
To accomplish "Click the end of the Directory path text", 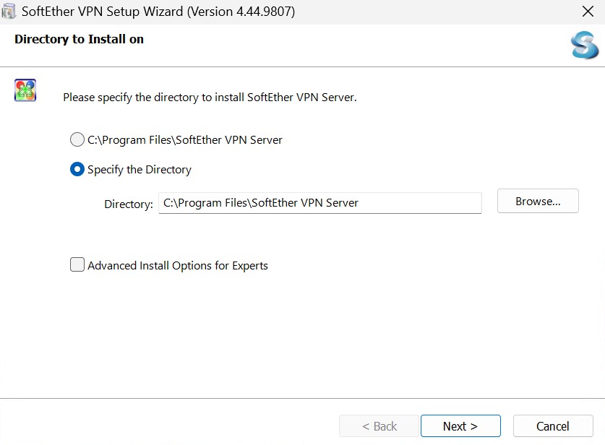I will point(359,203).
